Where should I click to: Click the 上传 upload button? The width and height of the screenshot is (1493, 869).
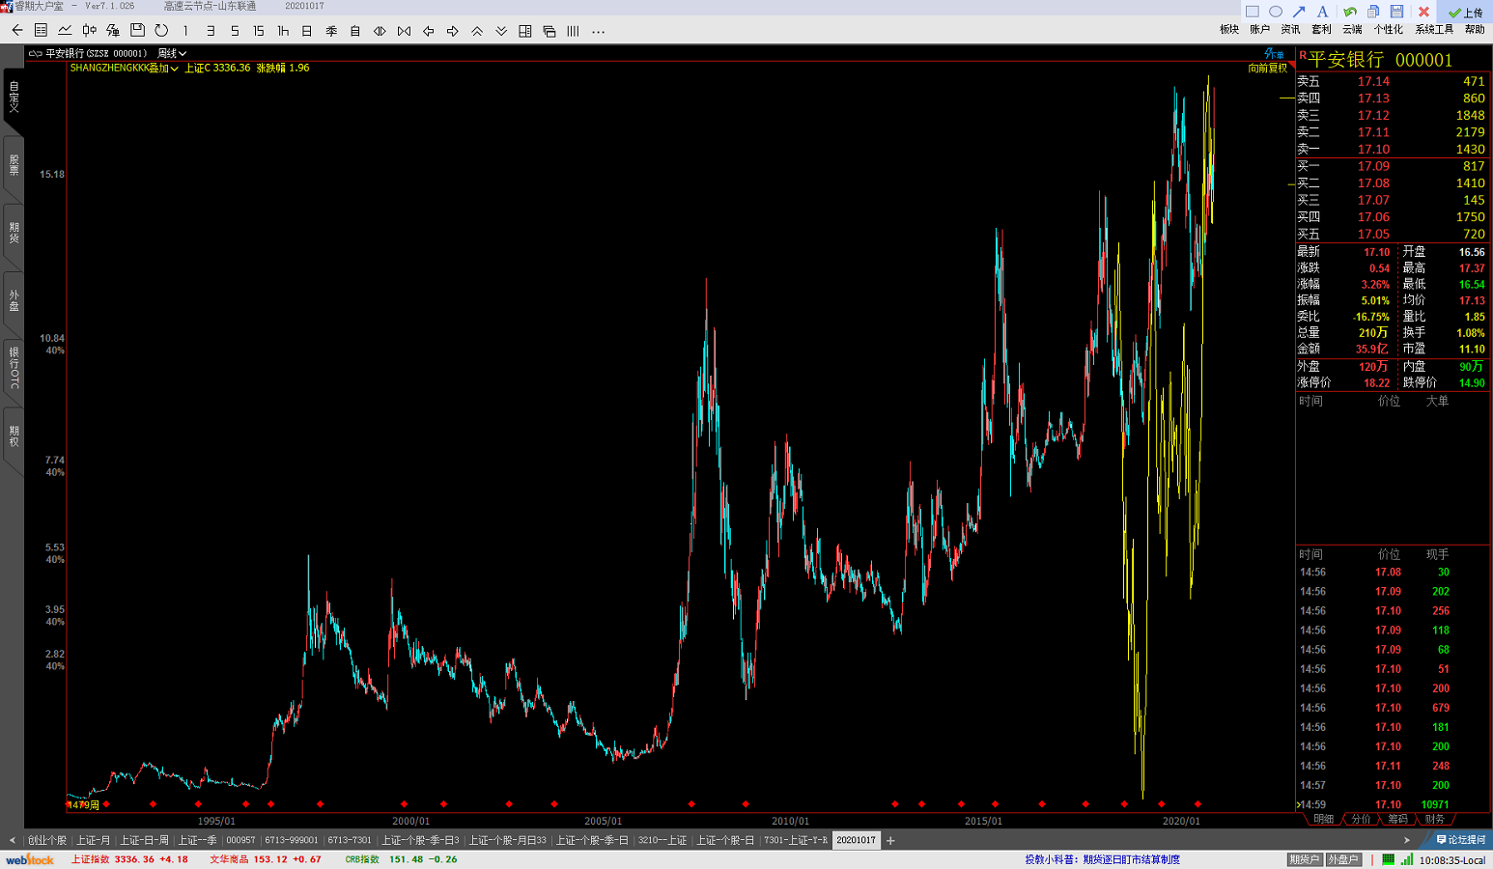point(1466,13)
